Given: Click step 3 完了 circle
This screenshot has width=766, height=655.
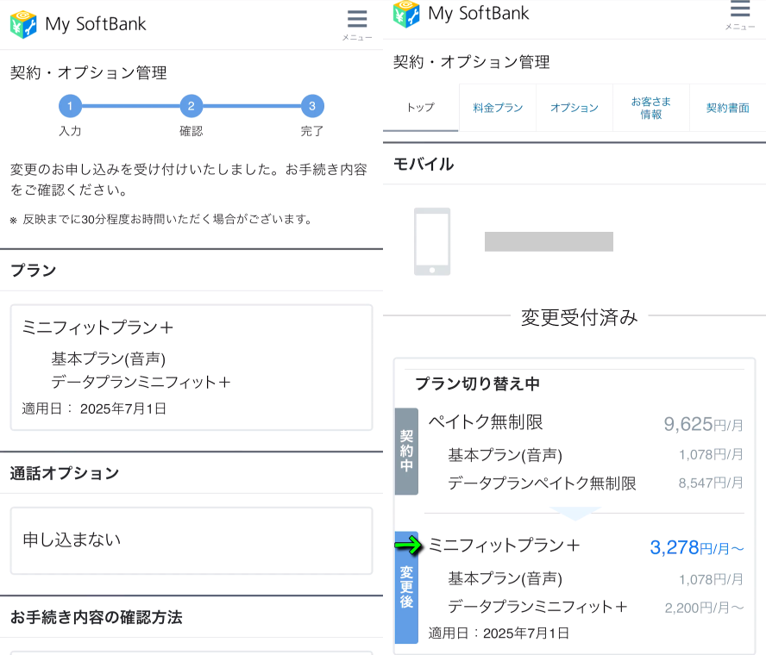Looking at the screenshot, I should coord(312,106).
